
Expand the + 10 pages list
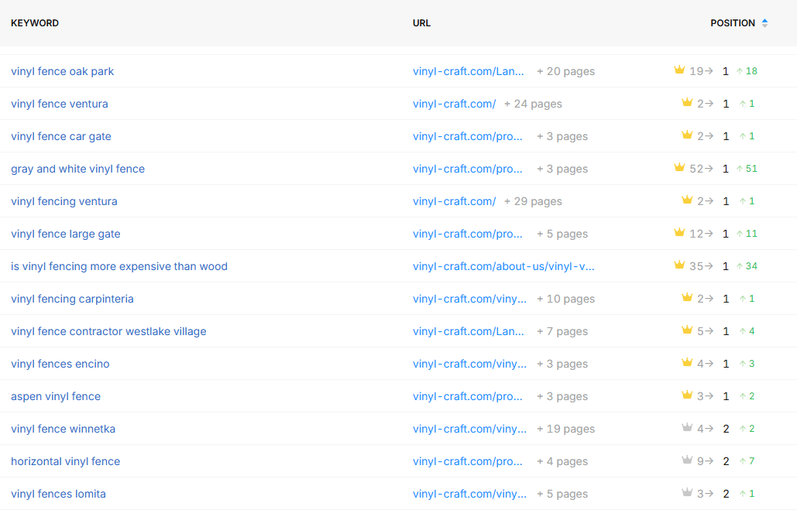[565, 299]
